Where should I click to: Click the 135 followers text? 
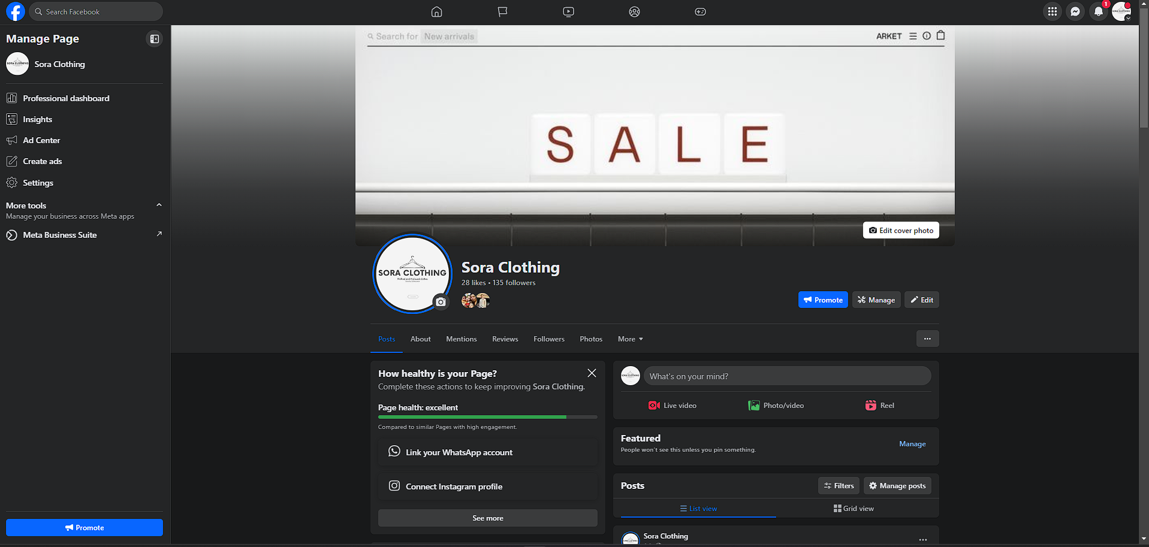coord(514,283)
